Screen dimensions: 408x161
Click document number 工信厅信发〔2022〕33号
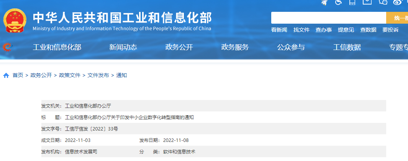tap(91, 129)
